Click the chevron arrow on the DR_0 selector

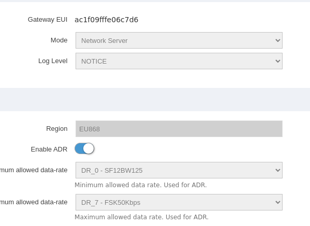coord(278,170)
